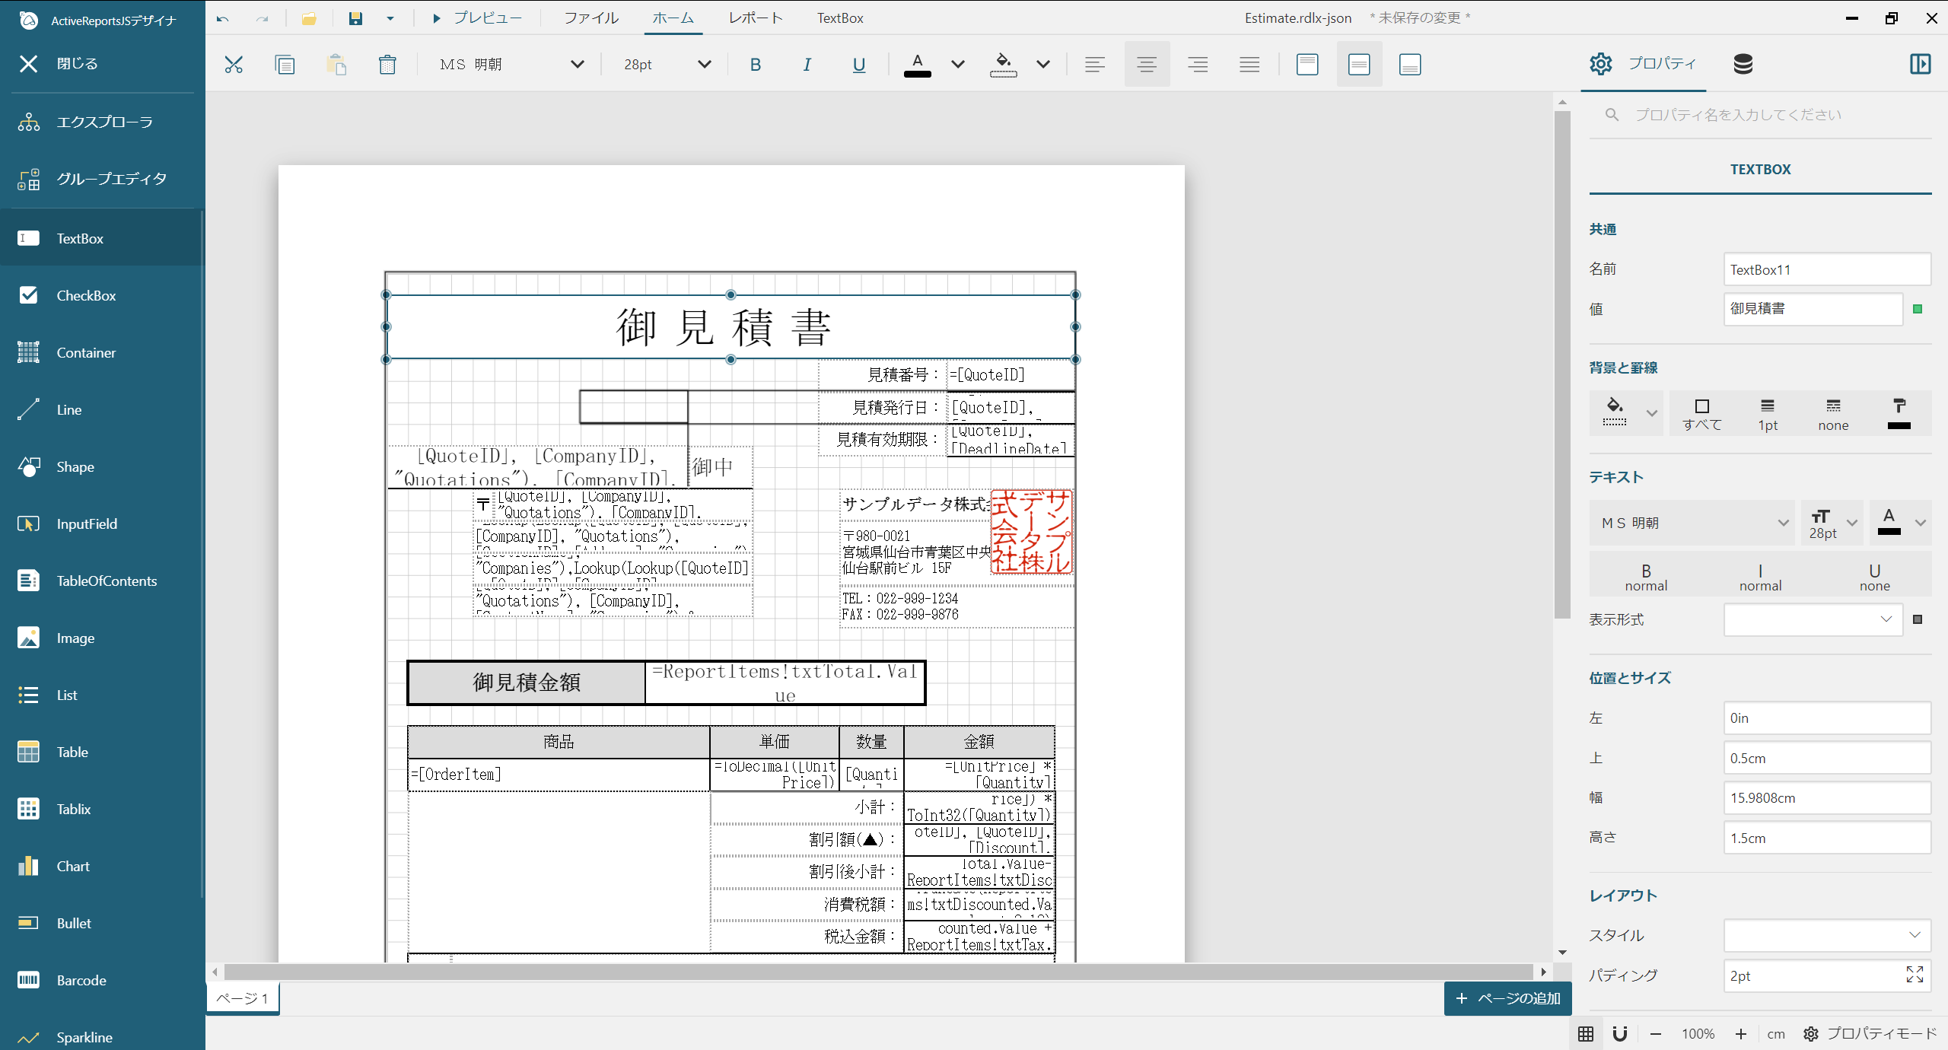Toggle snap magnet in status bar
The height and width of the screenshot is (1050, 1948).
pyautogui.click(x=1620, y=1033)
